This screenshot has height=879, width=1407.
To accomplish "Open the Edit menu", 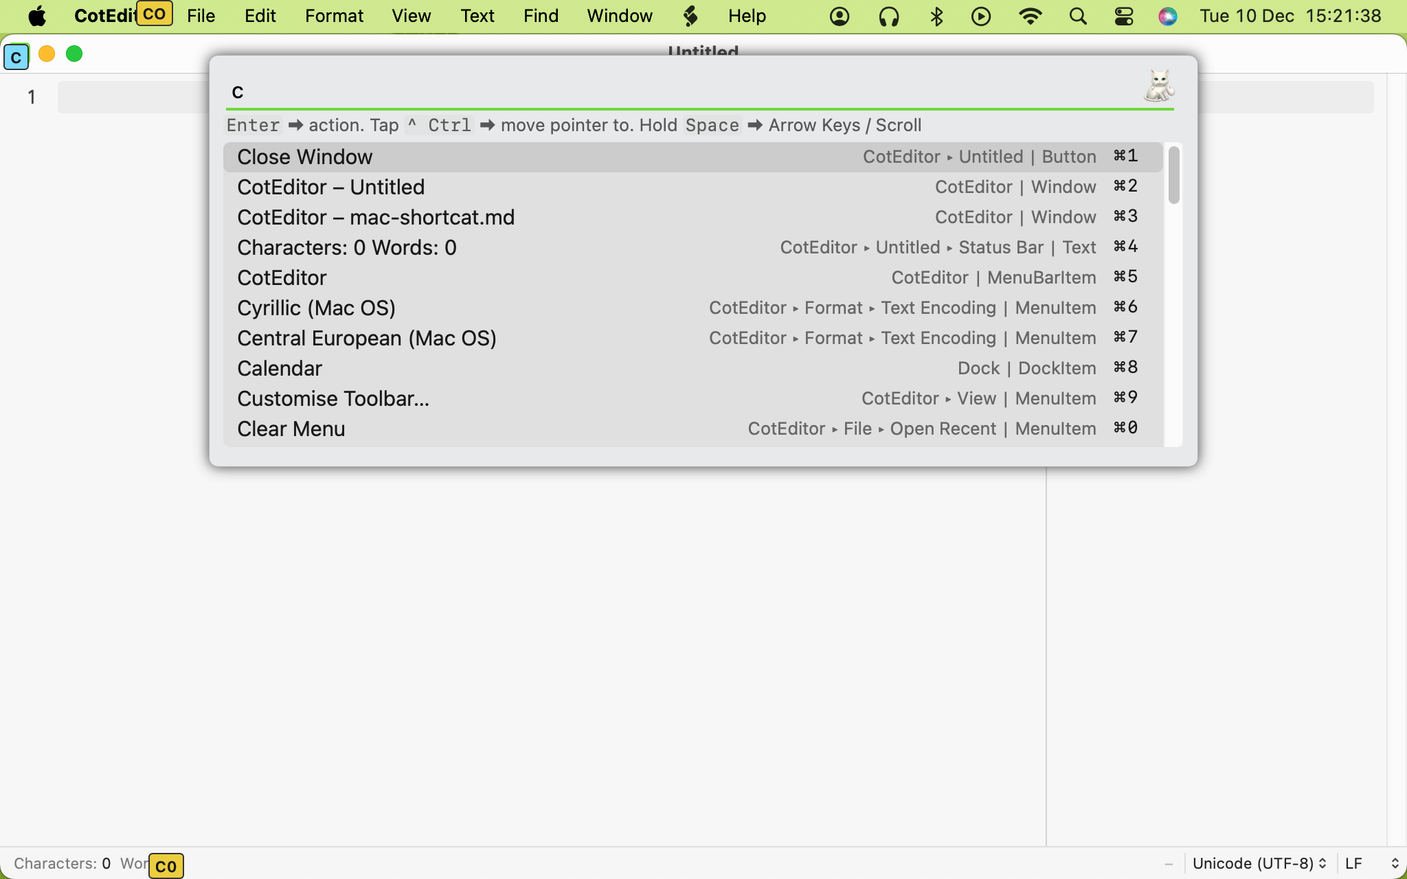I will 260,16.
